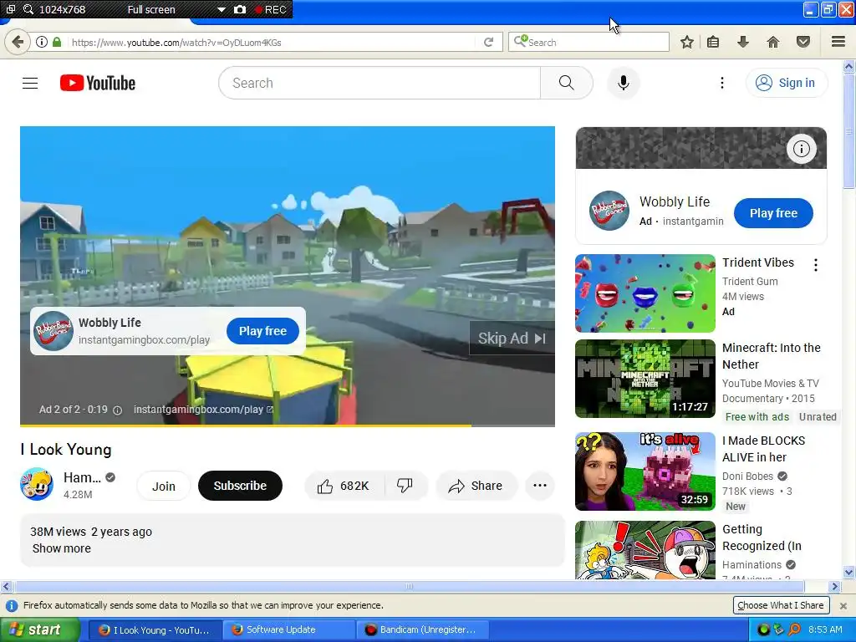Open Pocket icon in Firefox toolbar
The width and height of the screenshot is (856, 642).
(802, 42)
